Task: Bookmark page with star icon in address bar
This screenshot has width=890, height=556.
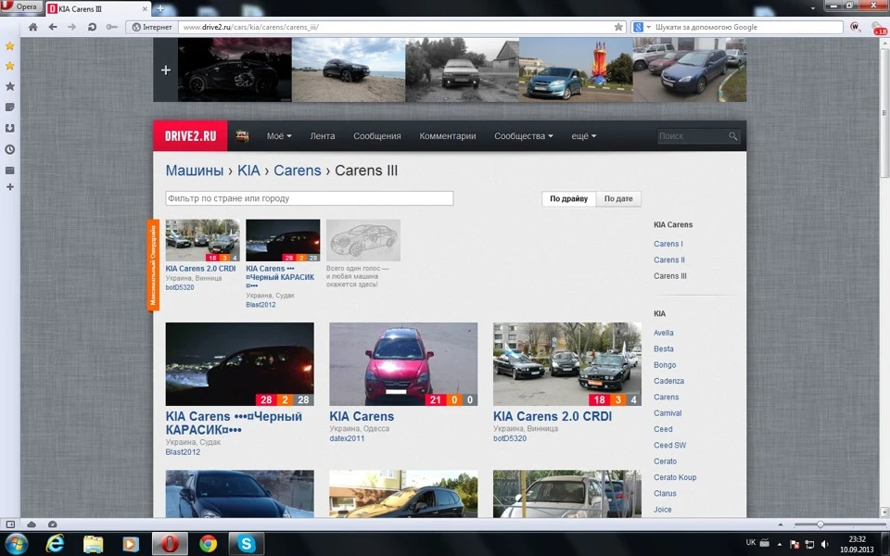Action: [618, 27]
